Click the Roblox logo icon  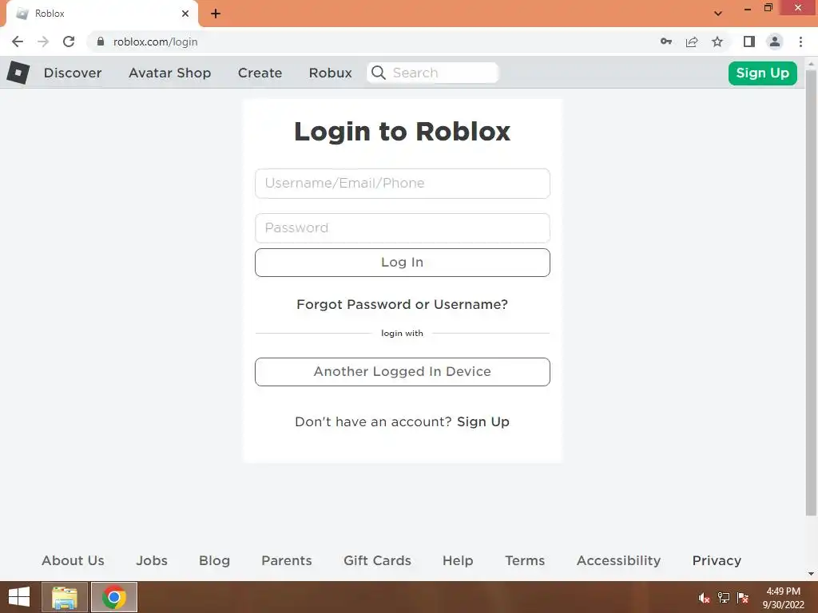18,73
